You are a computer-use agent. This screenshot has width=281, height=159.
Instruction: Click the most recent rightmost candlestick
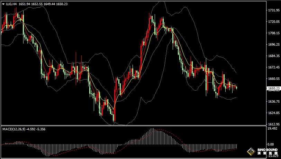click(x=236, y=87)
